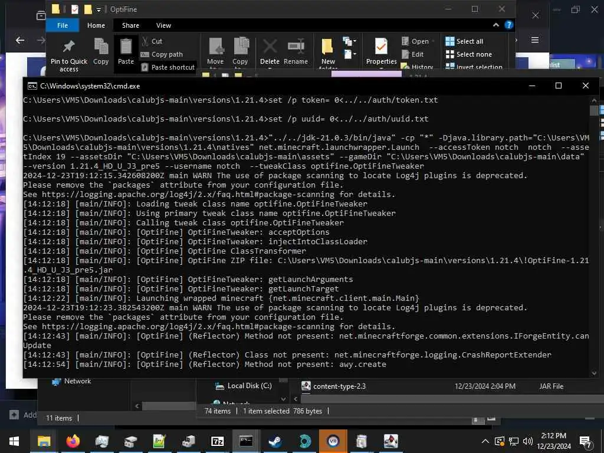Click the volume speaker icon in tray
604x453 pixels.
[x=528, y=441]
